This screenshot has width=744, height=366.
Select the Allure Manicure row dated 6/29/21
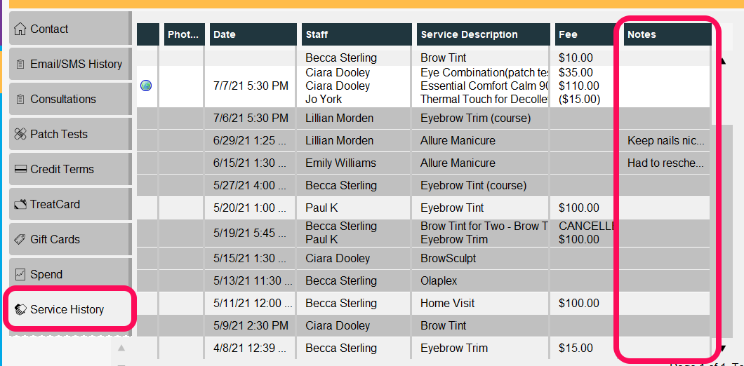pos(423,141)
